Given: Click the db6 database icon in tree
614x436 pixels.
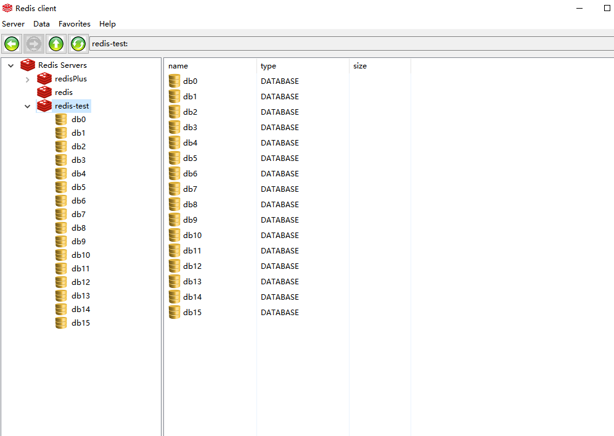Looking at the screenshot, I should pyautogui.click(x=61, y=201).
